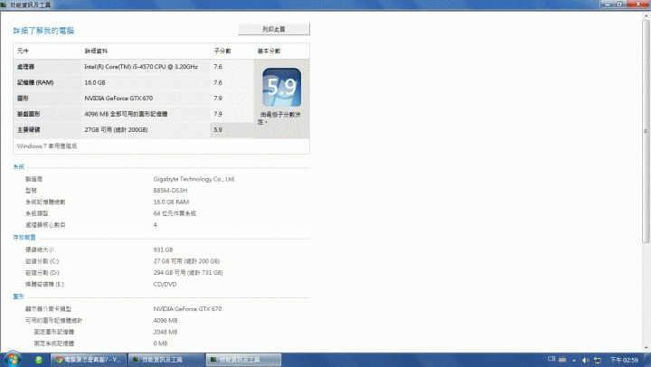Select 27GB 可用 (總計 200GB) table cell
This screenshot has height=367, width=651.
[x=116, y=130]
